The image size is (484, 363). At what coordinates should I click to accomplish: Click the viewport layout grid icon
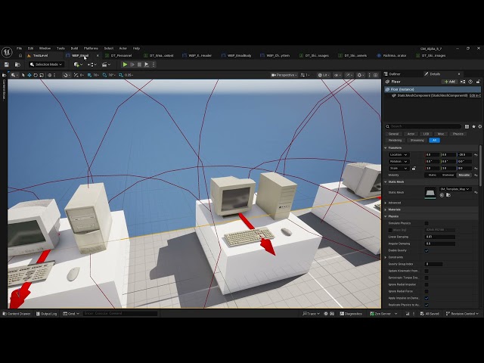click(376, 75)
